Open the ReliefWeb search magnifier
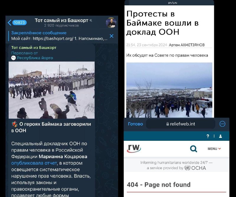This screenshot has width=236, height=197. tap(194, 149)
